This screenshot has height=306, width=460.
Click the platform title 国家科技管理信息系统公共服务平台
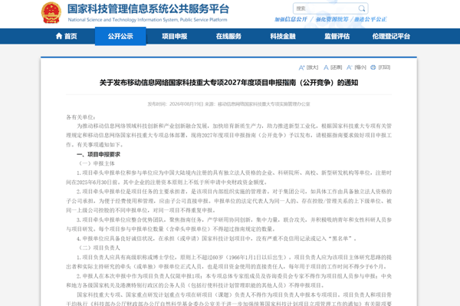click(148, 9)
